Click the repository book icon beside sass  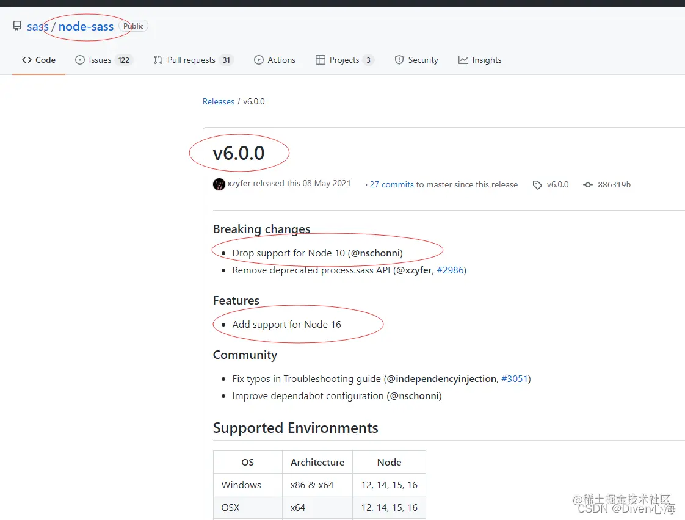17,26
